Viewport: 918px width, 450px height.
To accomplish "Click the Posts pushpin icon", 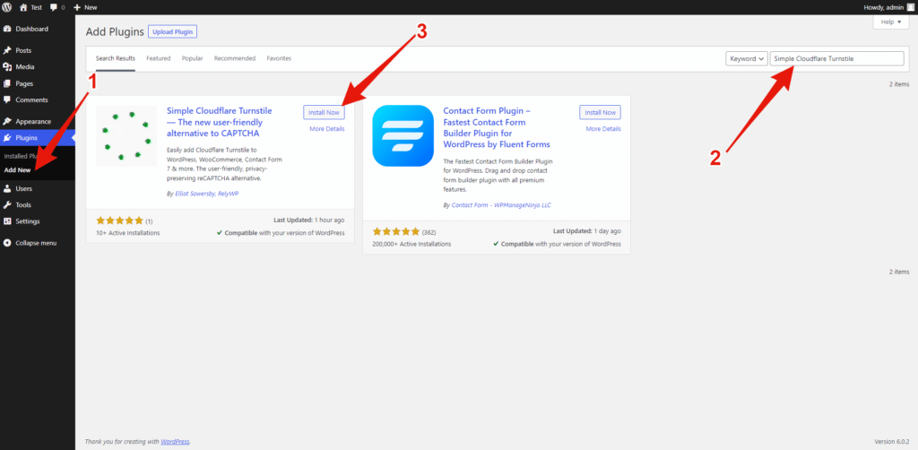I will click(7, 50).
